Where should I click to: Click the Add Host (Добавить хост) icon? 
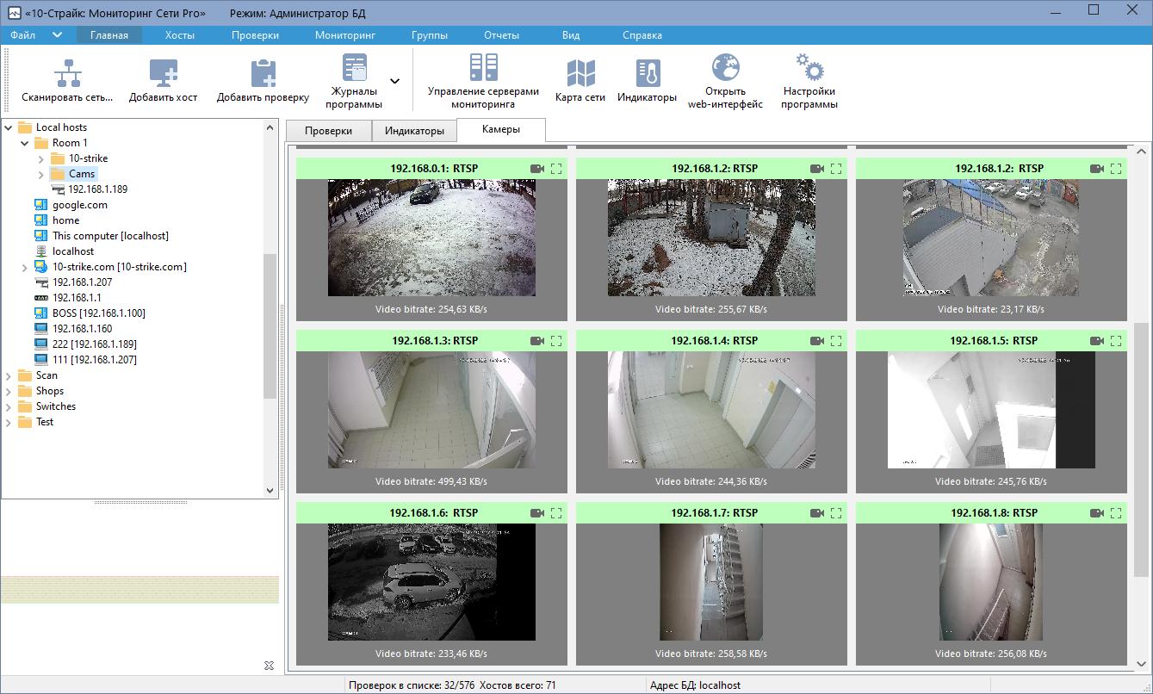click(x=163, y=74)
